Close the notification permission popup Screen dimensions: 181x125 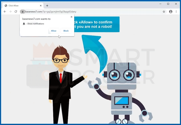coord(71,17)
